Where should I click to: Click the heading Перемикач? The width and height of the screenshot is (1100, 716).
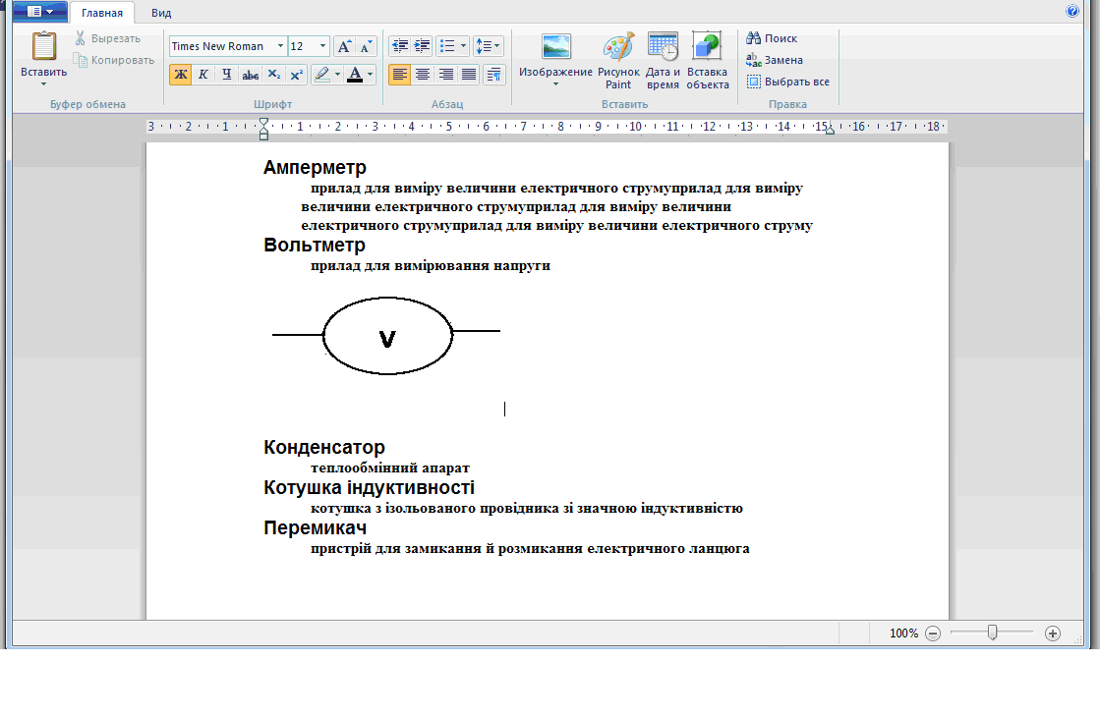pyautogui.click(x=315, y=527)
